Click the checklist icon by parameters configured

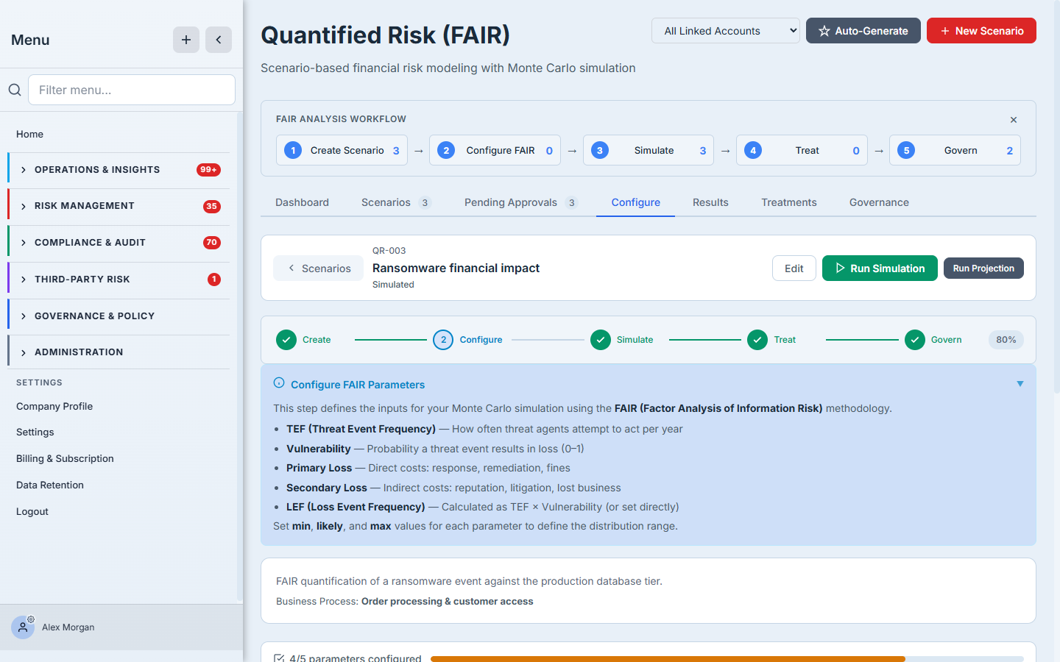[x=279, y=658]
